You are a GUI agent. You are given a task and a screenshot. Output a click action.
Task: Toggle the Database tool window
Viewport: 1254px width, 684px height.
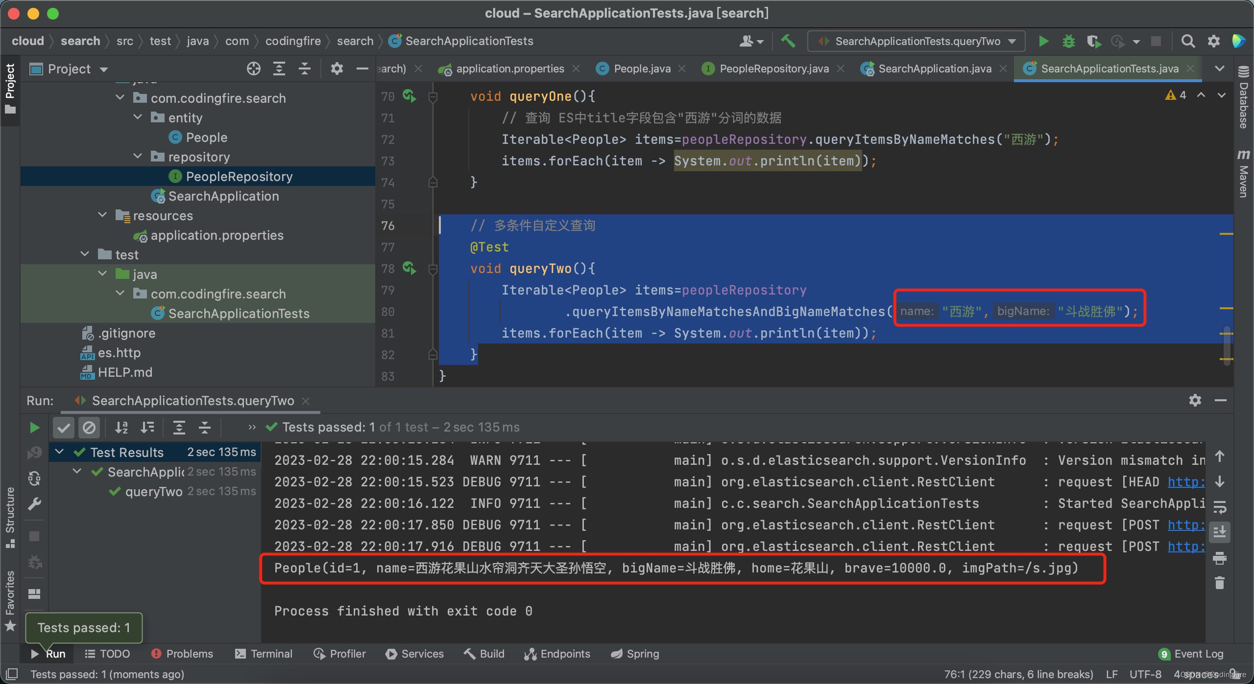(1243, 98)
